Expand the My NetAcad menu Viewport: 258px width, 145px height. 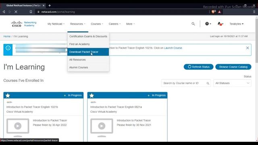click(56, 24)
